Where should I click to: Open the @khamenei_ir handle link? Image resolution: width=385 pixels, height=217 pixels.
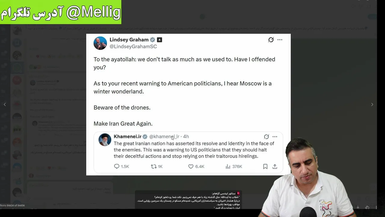[x=164, y=137]
